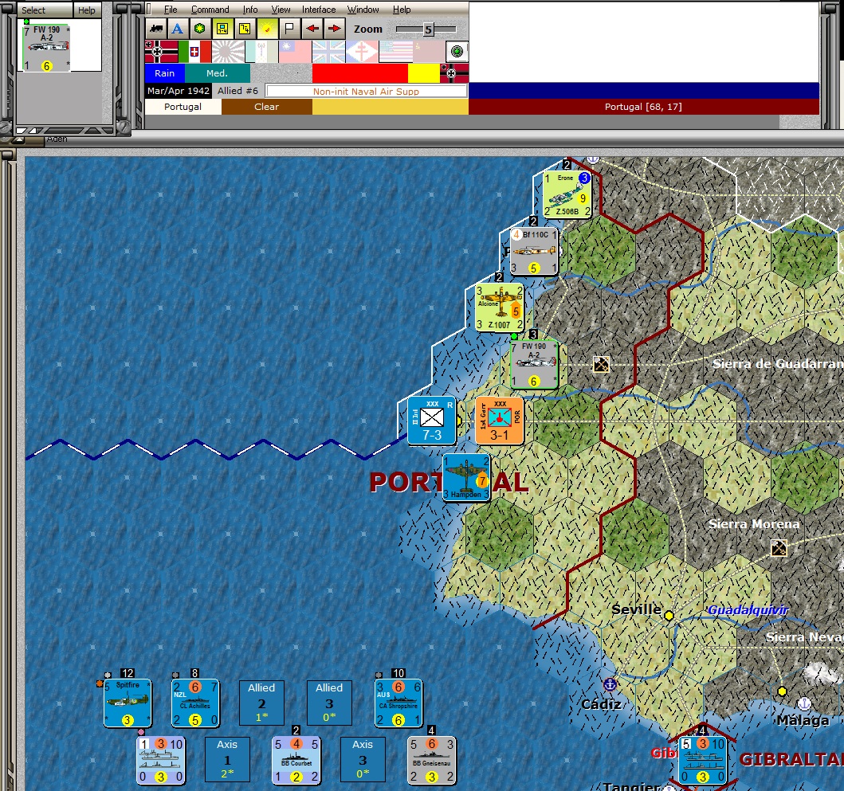Click the Non-init Naval Air Supp phase field

[366, 91]
